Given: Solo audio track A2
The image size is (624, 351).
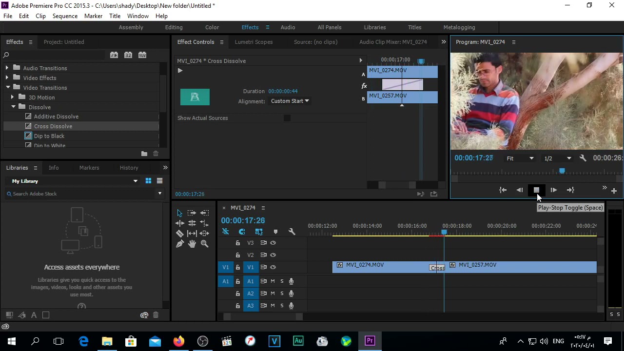Looking at the screenshot, I should pos(282,293).
